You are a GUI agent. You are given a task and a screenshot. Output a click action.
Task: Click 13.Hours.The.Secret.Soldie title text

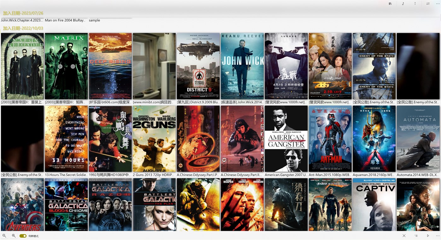[x=66, y=175]
